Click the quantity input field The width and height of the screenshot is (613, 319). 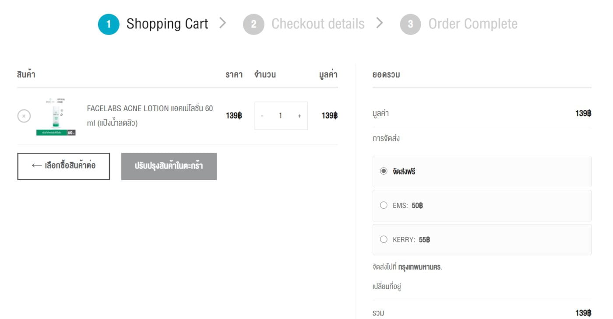[x=280, y=116]
